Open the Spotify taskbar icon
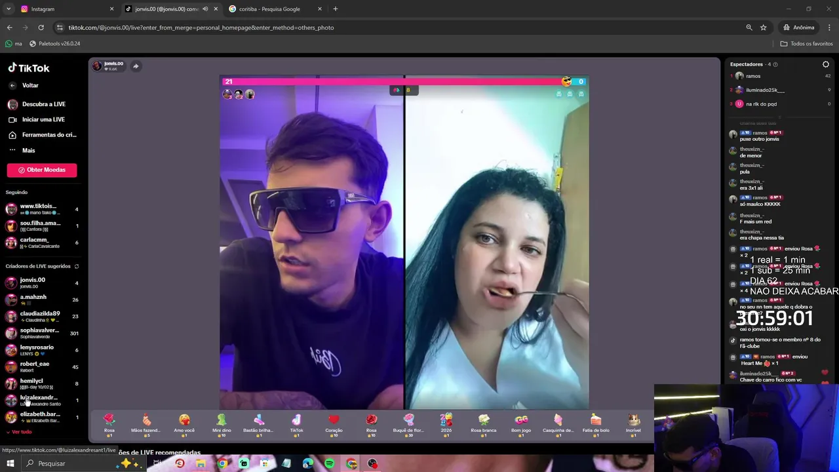This screenshot has width=839, height=472. [x=330, y=463]
